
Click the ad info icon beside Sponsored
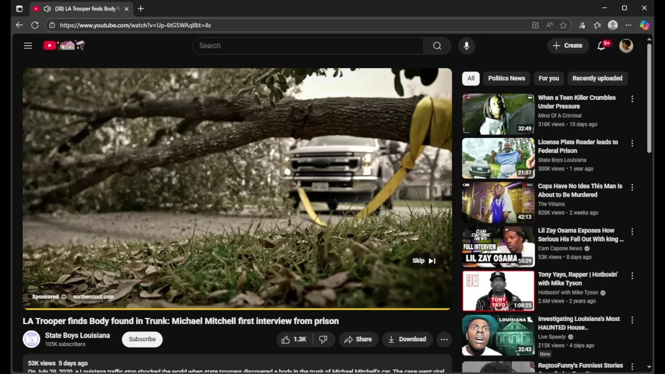pyautogui.click(x=64, y=297)
